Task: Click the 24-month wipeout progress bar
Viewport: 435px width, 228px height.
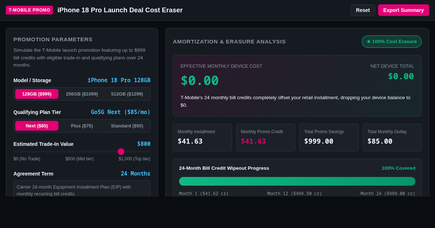Action: tap(297, 181)
